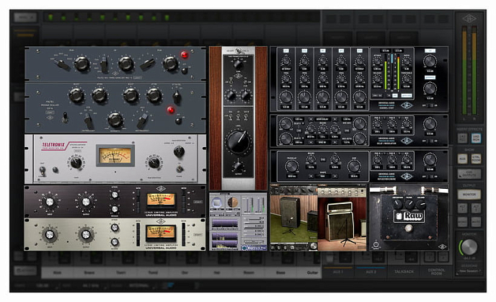Click the large knob on the wood-panel compressor
The width and height of the screenshot is (496, 302).
238,141
